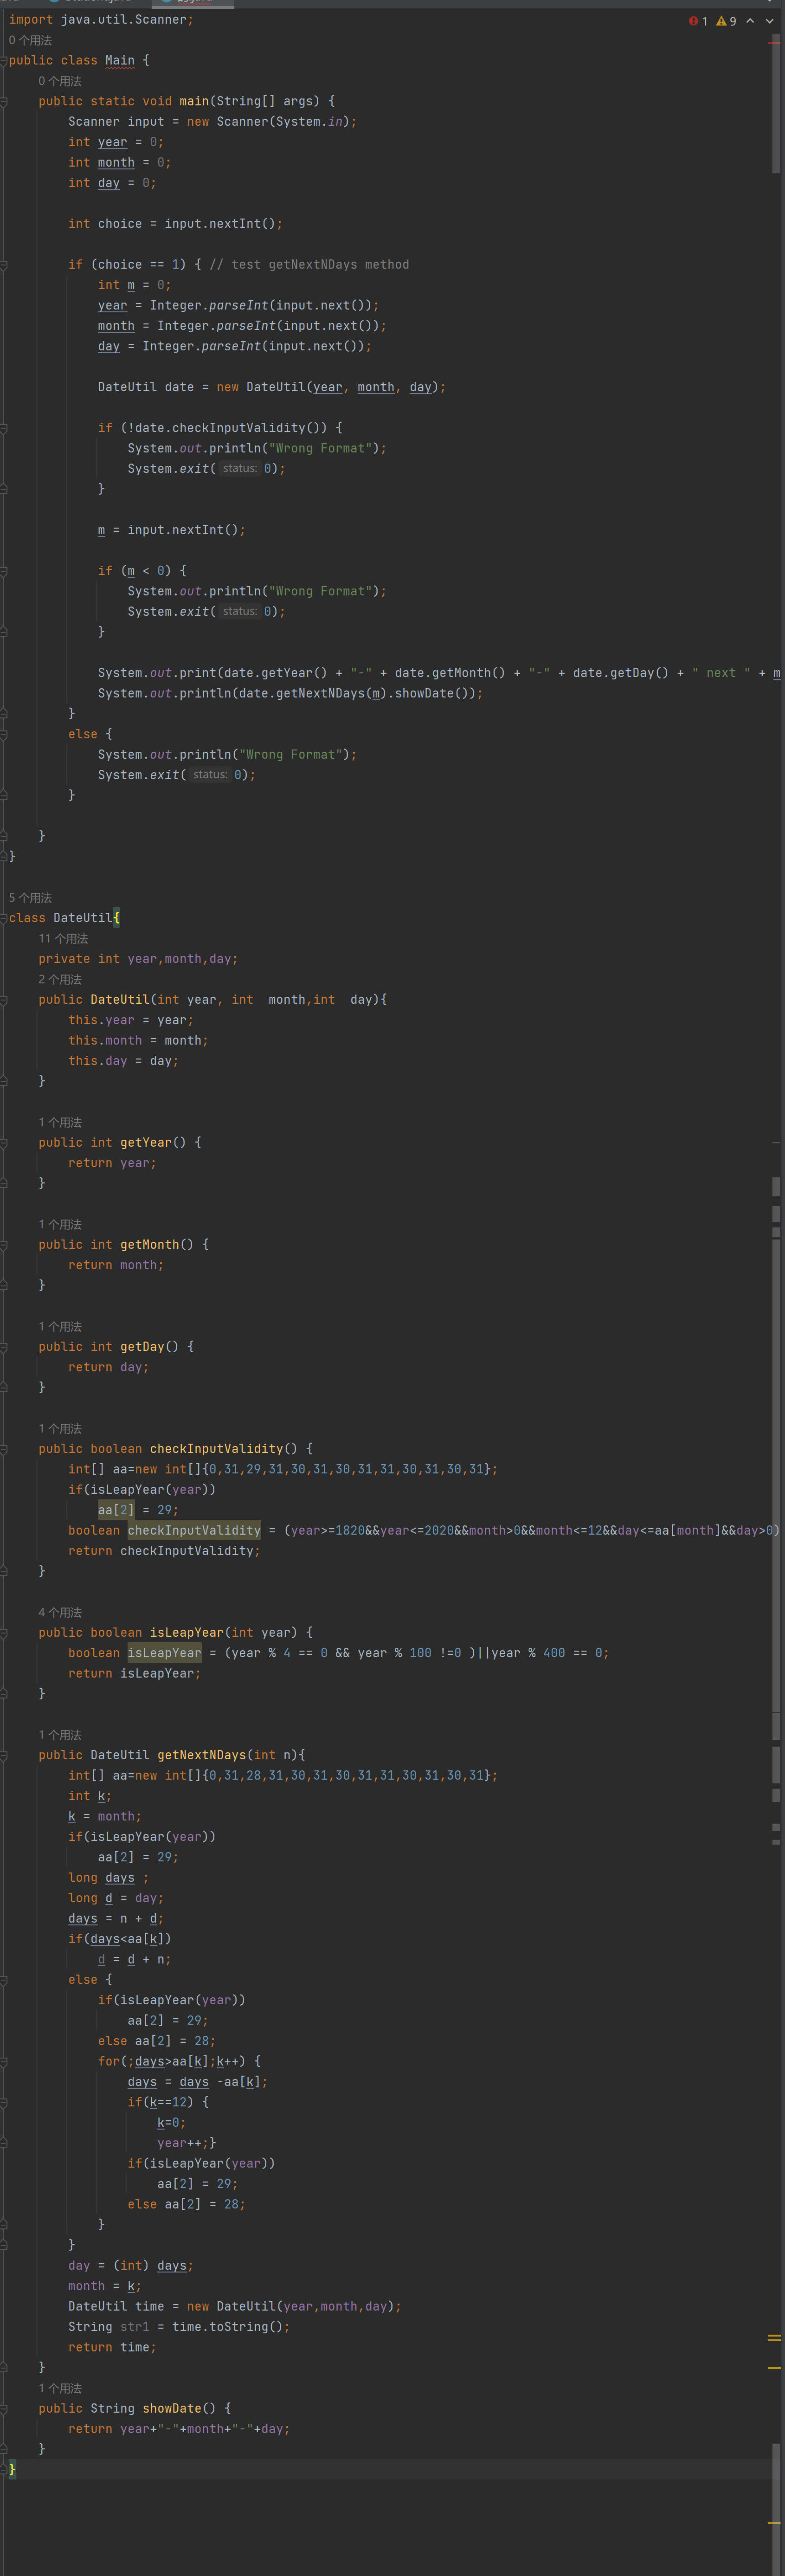Open usages hint above the main method
This screenshot has width=785, height=2576.
[x=60, y=81]
